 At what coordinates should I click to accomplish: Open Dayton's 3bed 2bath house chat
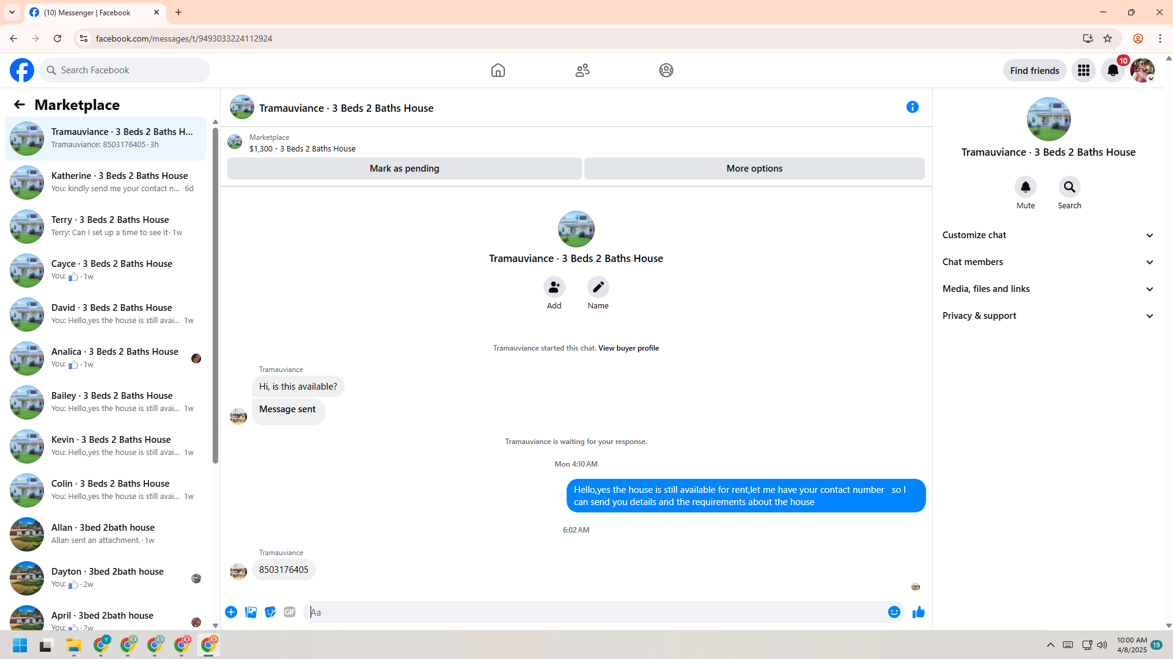(x=105, y=578)
